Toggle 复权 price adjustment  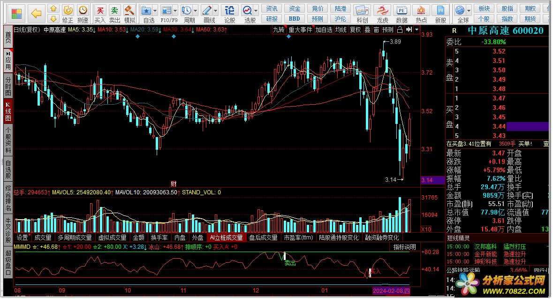[x=355, y=30]
